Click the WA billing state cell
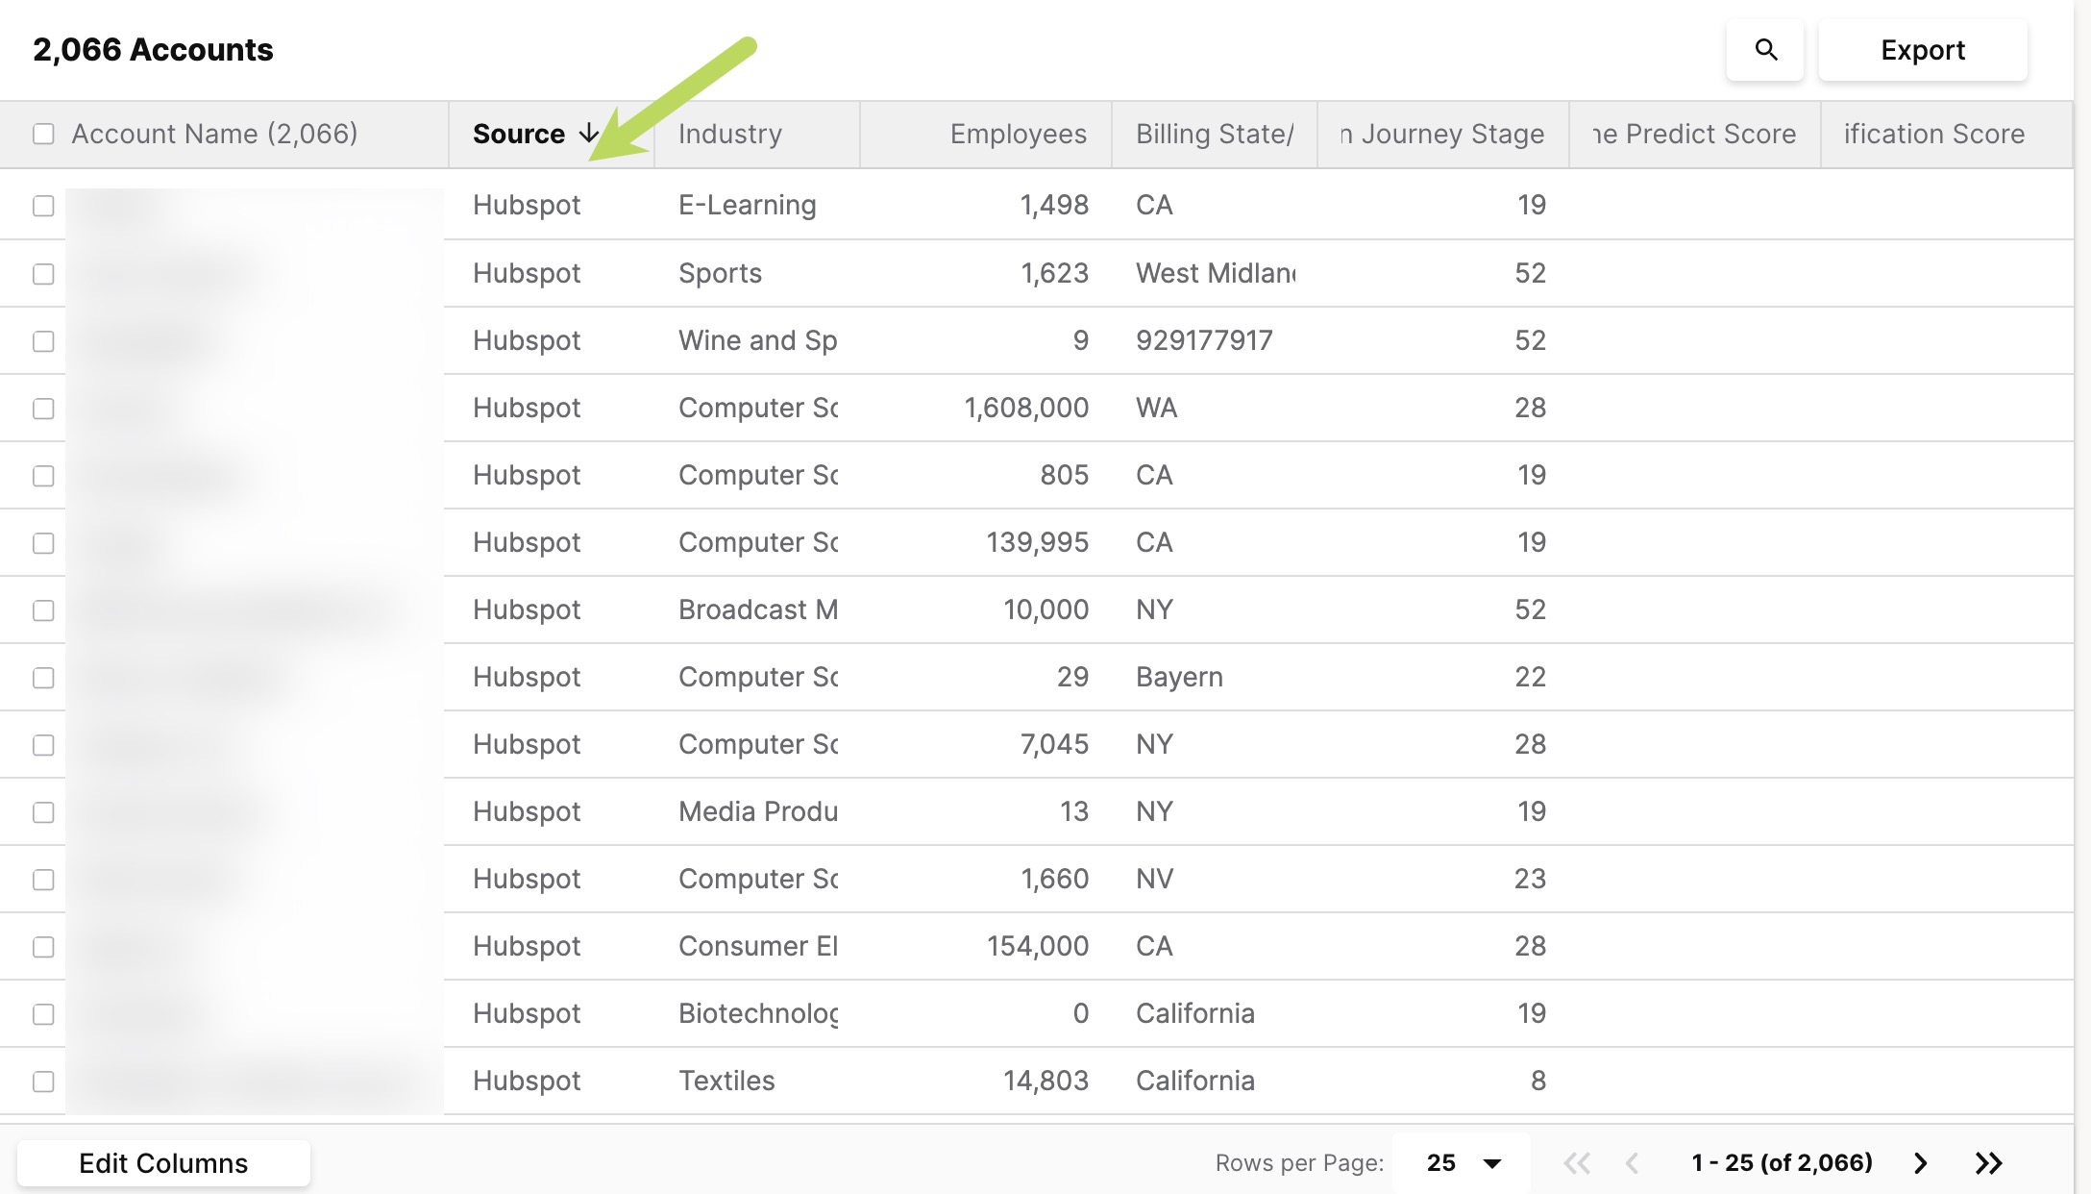This screenshot has width=2091, height=1194. [1156, 408]
